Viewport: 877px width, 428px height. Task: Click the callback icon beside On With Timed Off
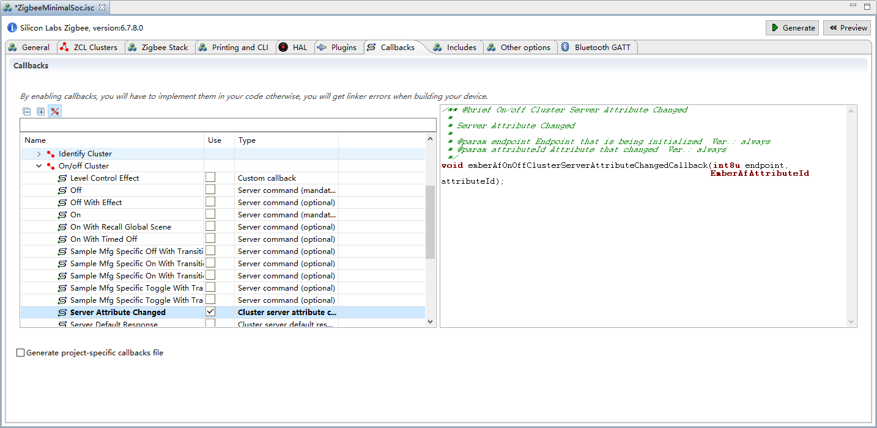(x=62, y=239)
